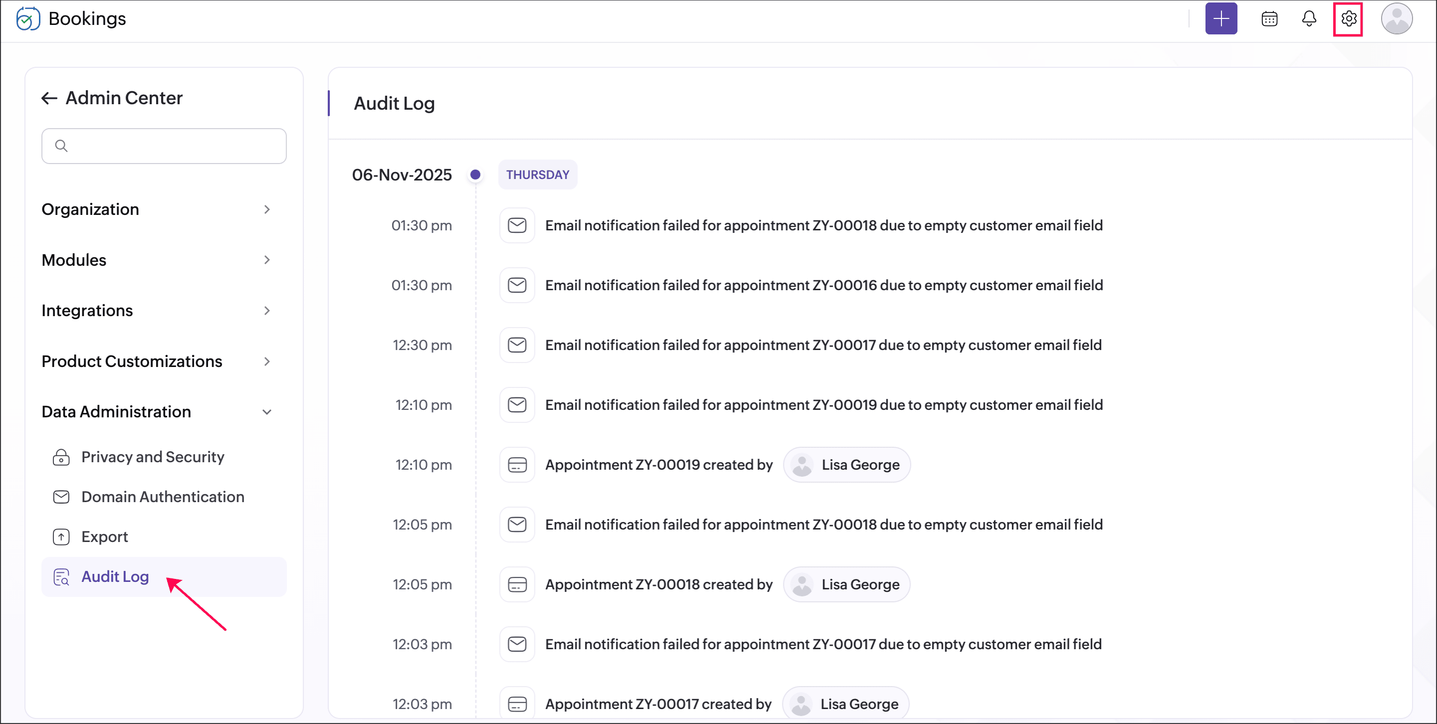Go back using Admin Center arrow
Image resolution: width=1437 pixels, height=724 pixels.
tap(50, 99)
